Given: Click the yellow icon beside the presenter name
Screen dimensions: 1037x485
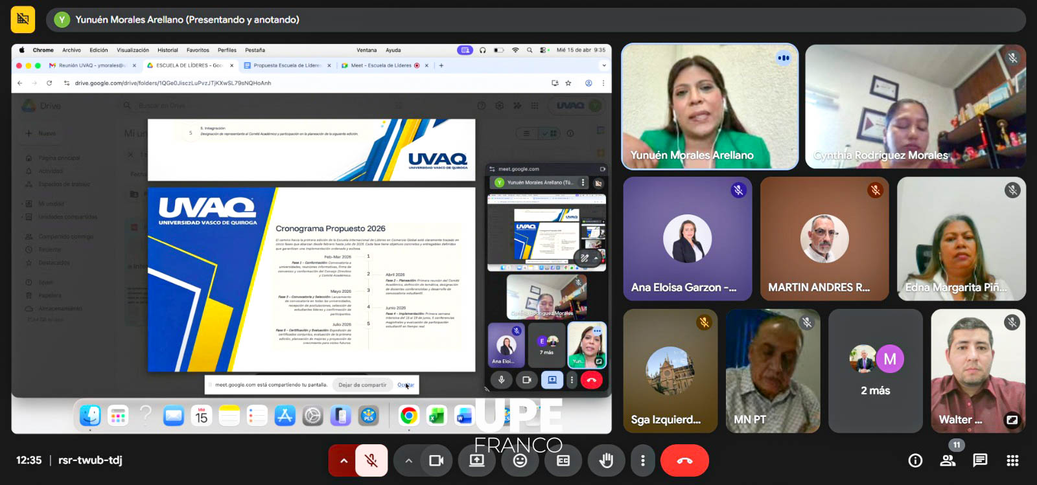Looking at the screenshot, I should coord(23,19).
